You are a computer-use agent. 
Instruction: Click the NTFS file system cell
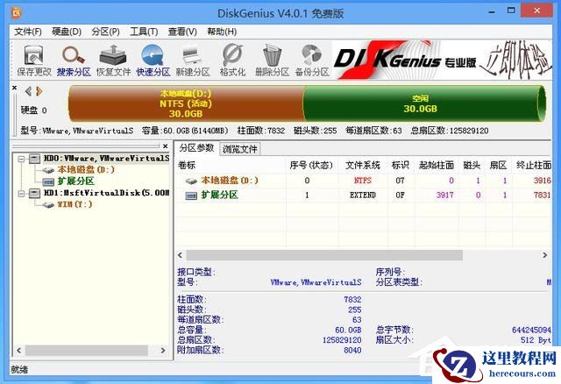(363, 181)
